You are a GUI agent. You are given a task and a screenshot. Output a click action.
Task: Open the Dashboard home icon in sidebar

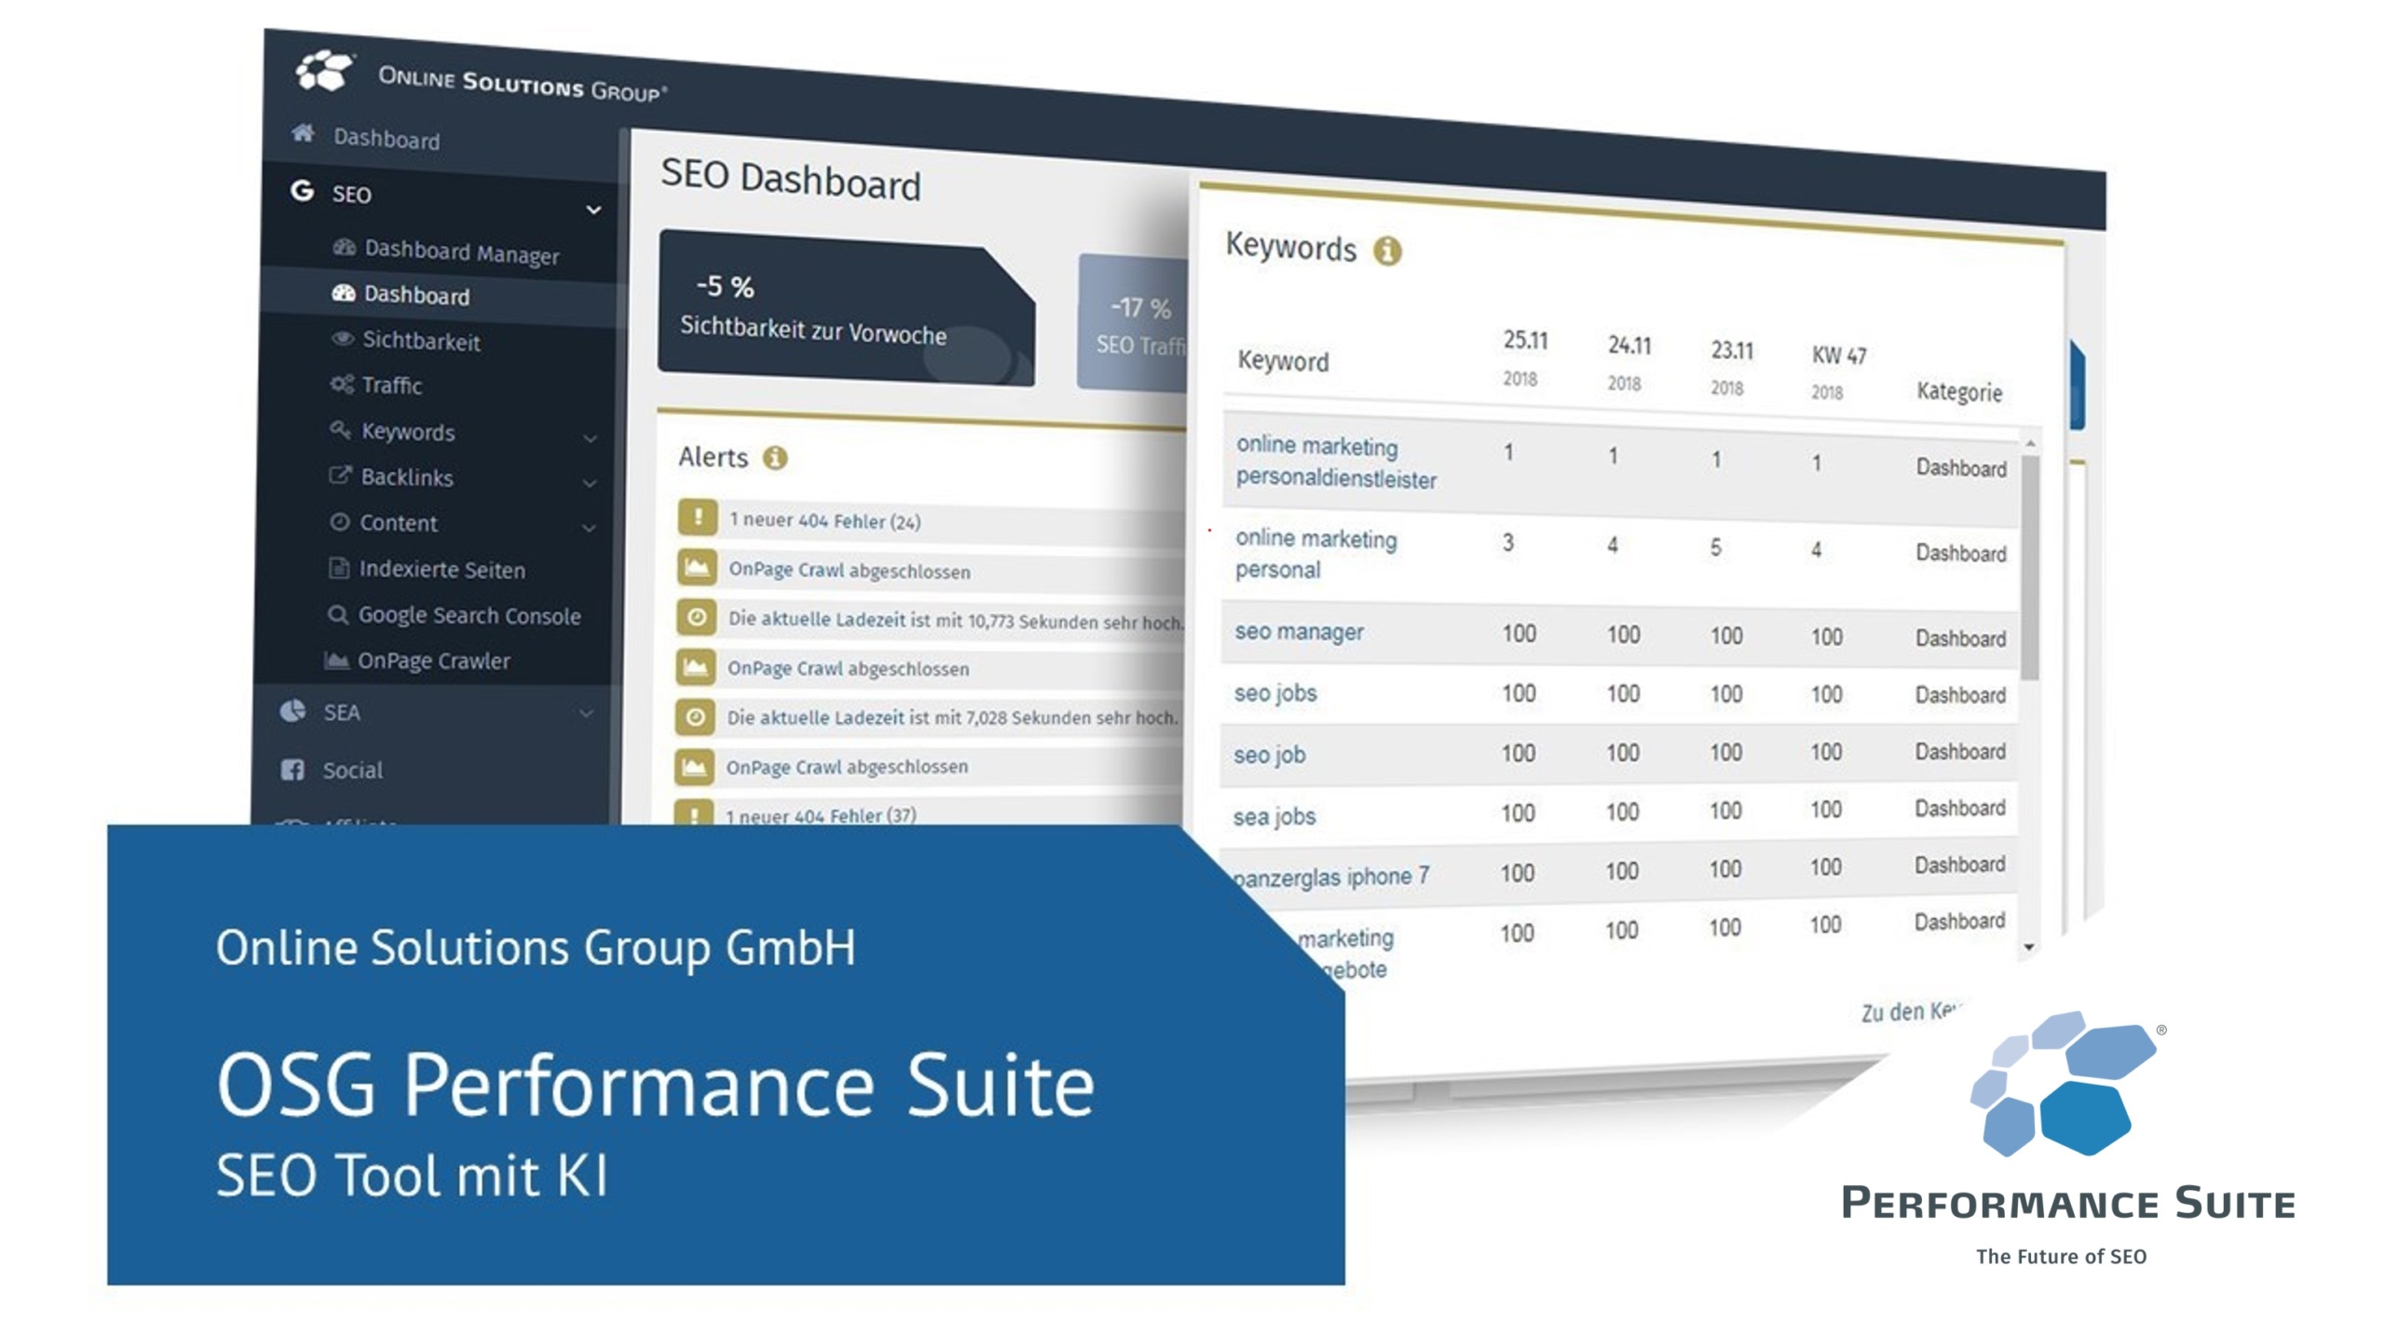tap(303, 133)
